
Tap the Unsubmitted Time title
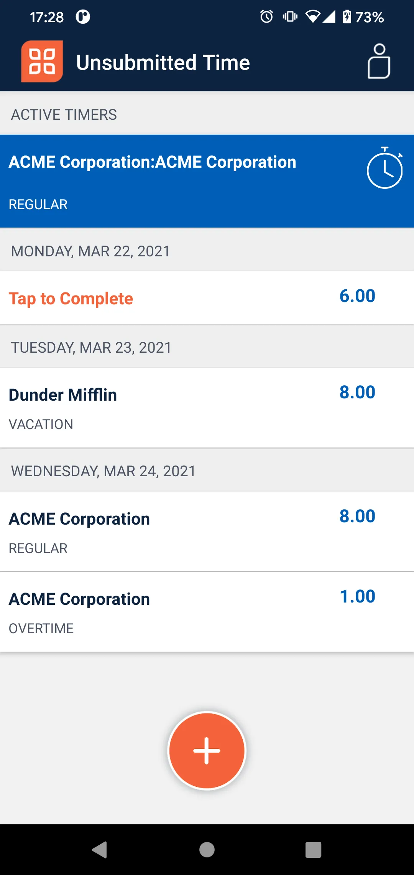[x=163, y=62]
